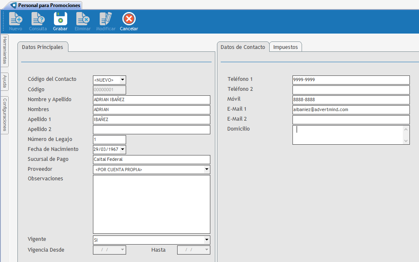
Task: Expand the Proveedor dropdown list
Action: pyautogui.click(x=207, y=169)
